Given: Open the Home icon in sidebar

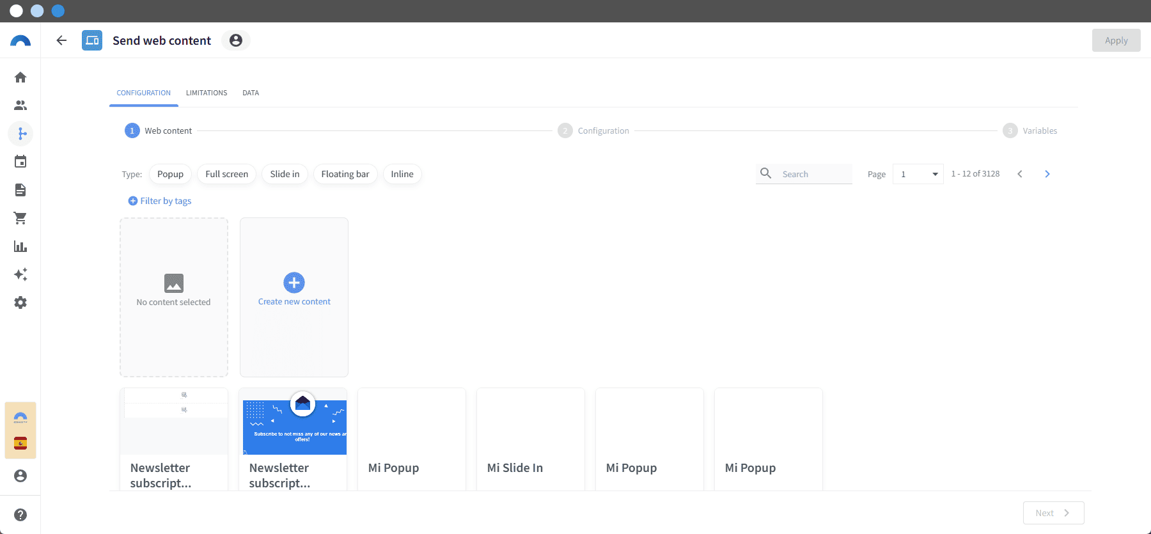Looking at the screenshot, I should tap(20, 77).
